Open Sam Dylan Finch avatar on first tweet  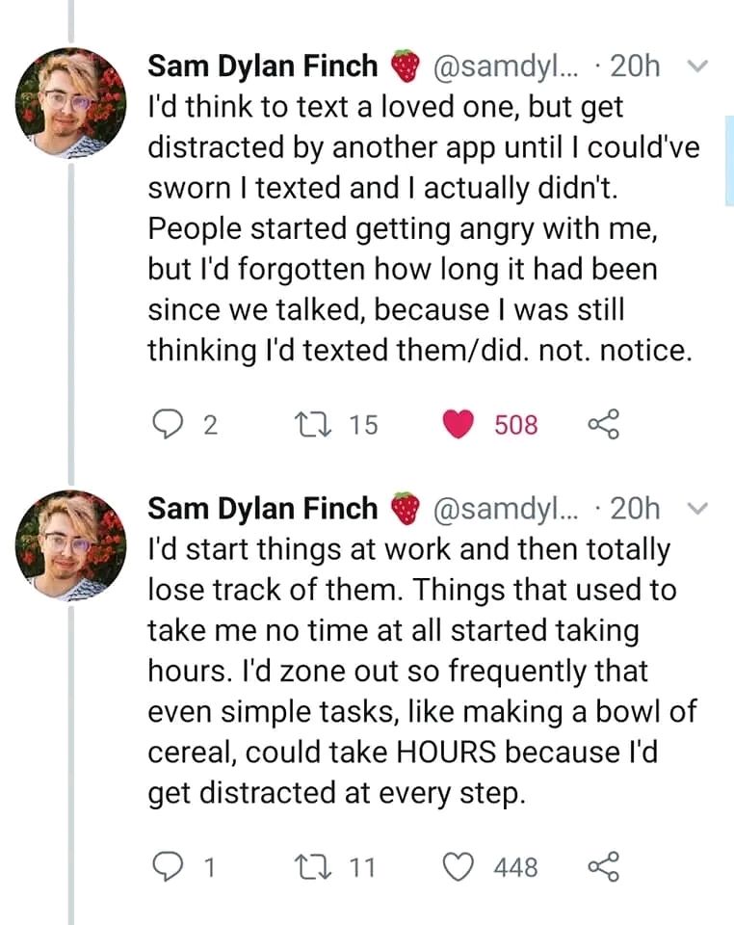[x=70, y=103]
